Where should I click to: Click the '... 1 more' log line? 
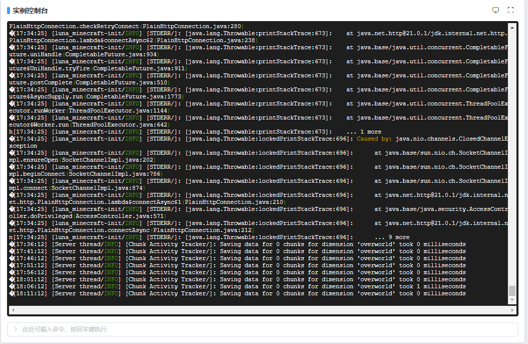pyautogui.click(x=364, y=132)
